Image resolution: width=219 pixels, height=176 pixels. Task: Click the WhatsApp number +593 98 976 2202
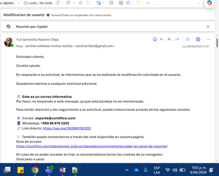[x=55, y=123]
